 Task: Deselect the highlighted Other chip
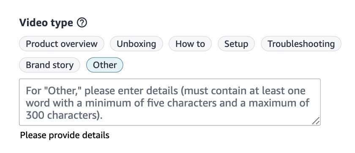pyautogui.click(x=105, y=65)
